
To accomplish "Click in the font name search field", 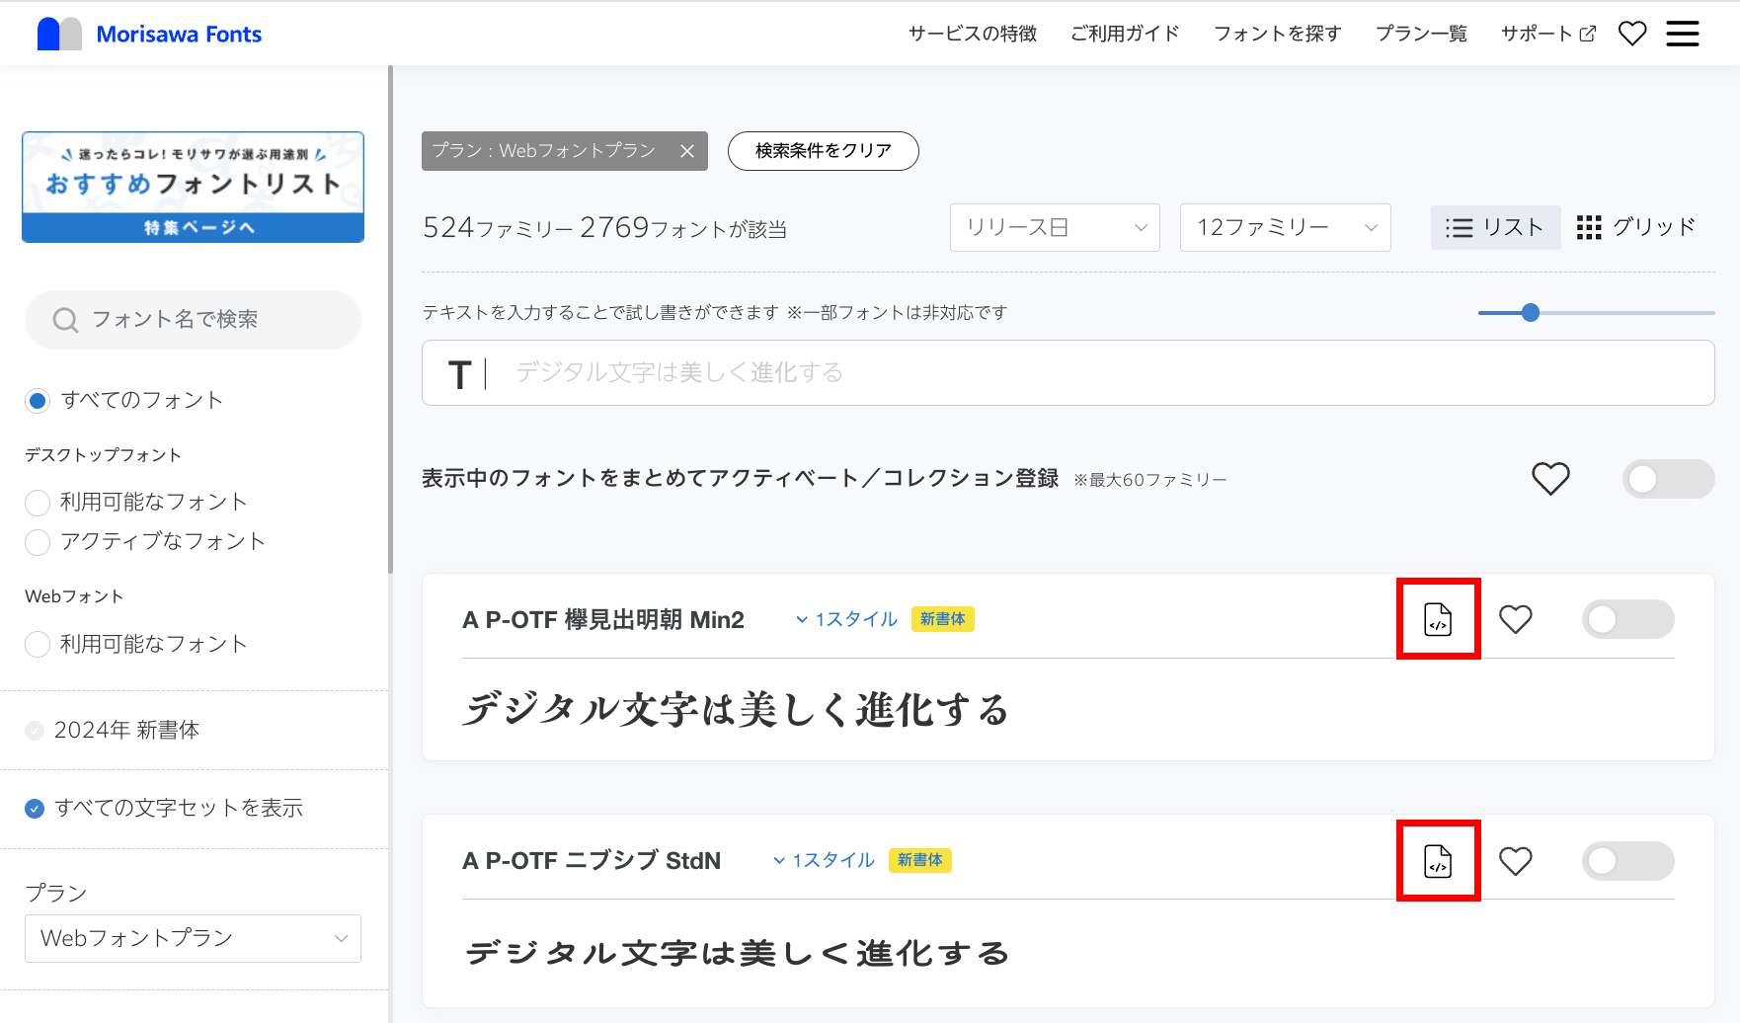I will (x=193, y=320).
